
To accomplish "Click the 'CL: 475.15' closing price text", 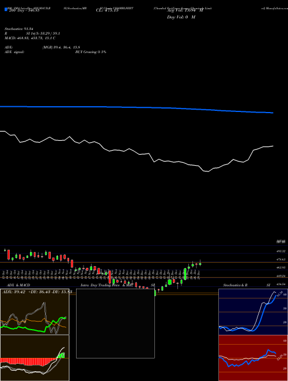I will click(x=107, y=10).
